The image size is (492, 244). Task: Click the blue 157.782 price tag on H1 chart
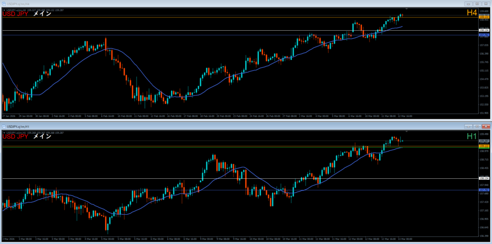(484, 190)
